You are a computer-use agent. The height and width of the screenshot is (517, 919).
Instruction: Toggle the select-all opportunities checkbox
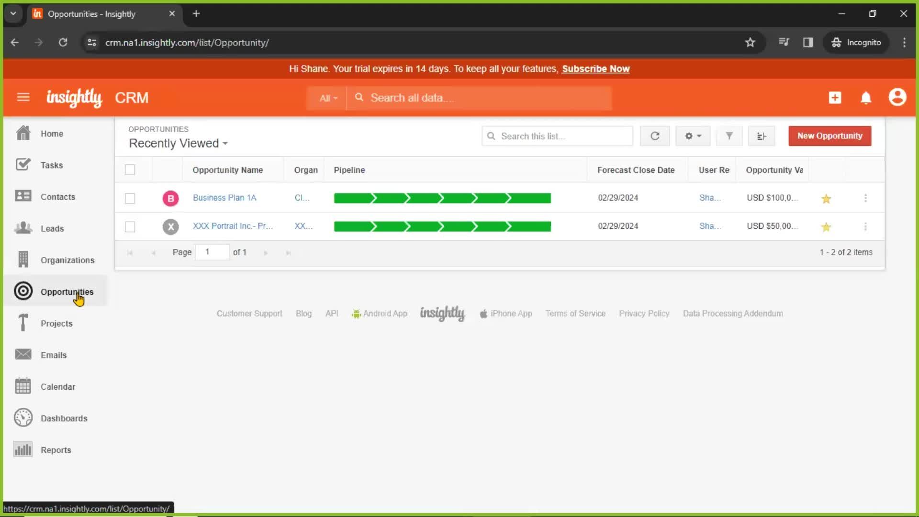click(x=130, y=169)
